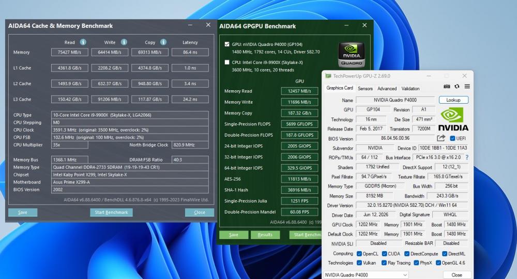Toggle the OpenGL 4.6 checkbox in GPU-Z
The width and height of the screenshot is (517, 279).
pos(438,263)
